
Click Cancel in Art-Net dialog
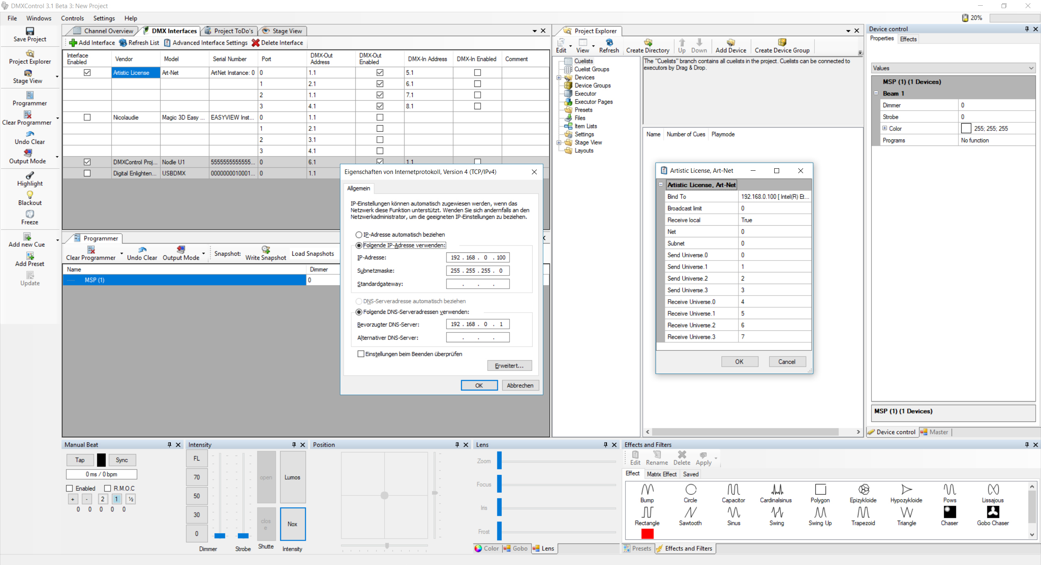coord(786,362)
